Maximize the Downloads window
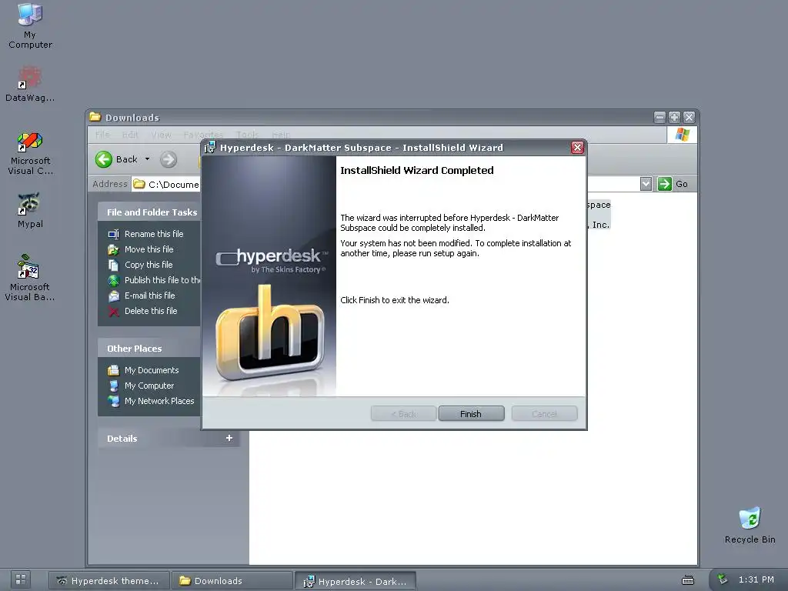Image resolution: width=788 pixels, height=591 pixels. click(674, 117)
